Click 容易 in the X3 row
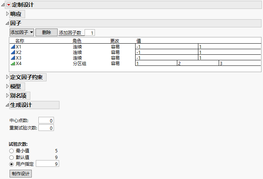Screen dimensions: 263x179 pos(115,58)
